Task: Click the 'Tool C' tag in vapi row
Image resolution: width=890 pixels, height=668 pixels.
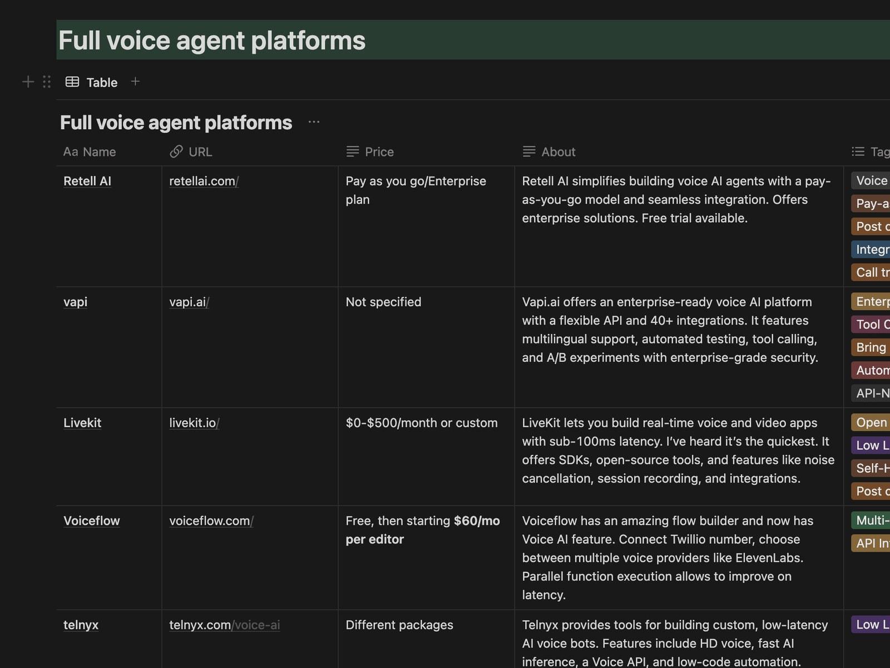Action: click(871, 324)
